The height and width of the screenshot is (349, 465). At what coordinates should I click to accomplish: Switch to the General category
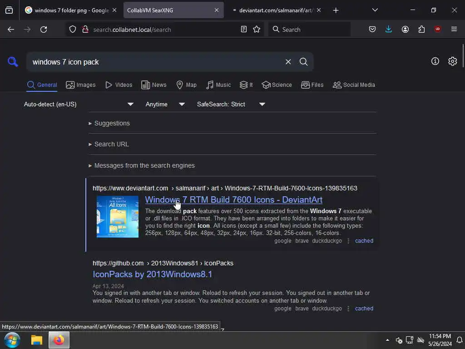tap(42, 85)
